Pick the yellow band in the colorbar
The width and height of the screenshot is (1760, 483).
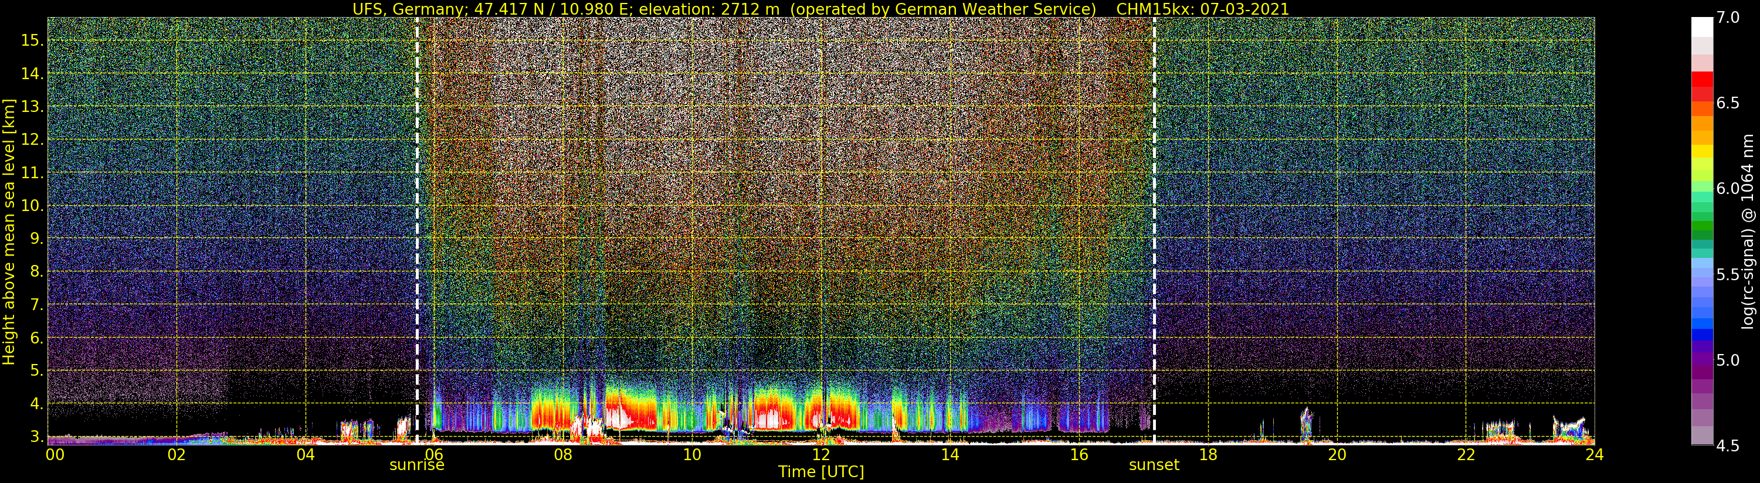tap(1702, 151)
